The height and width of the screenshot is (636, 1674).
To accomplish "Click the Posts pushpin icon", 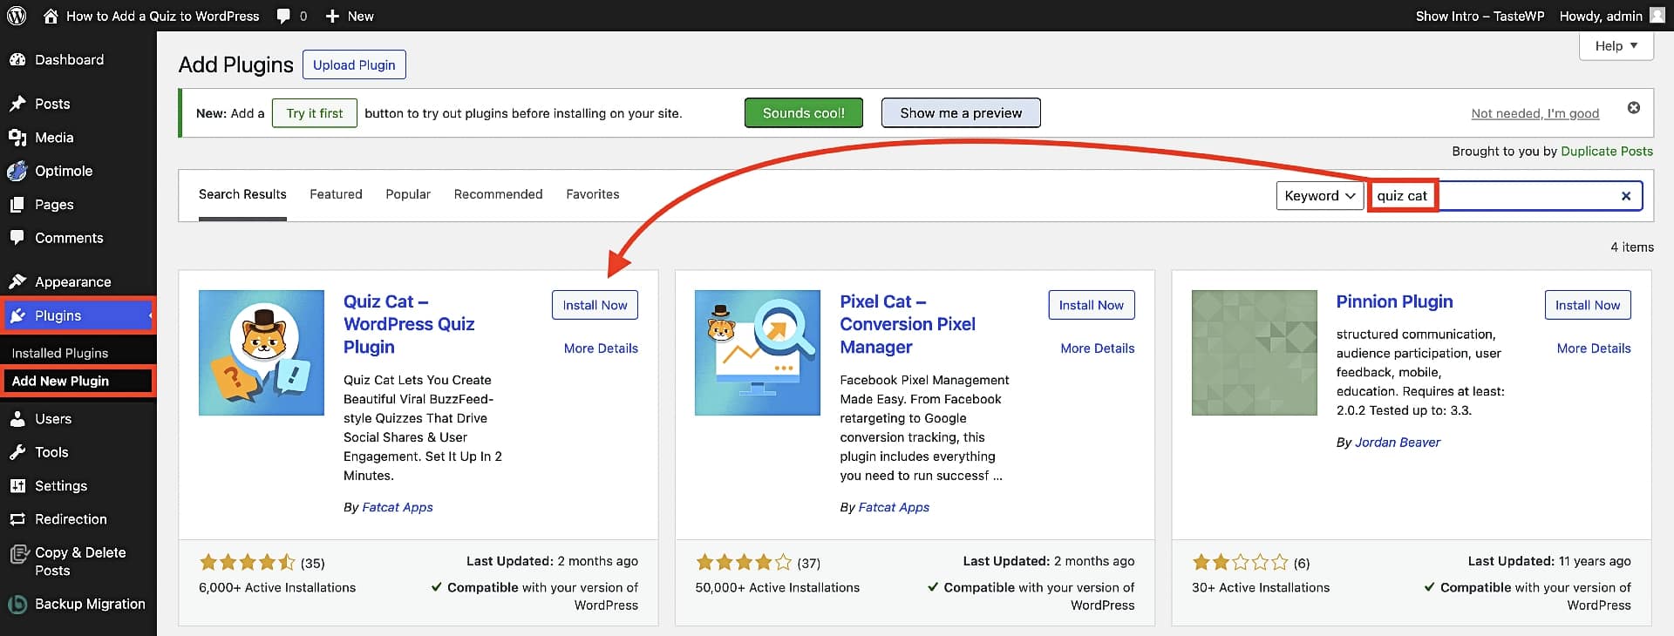I will (17, 104).
